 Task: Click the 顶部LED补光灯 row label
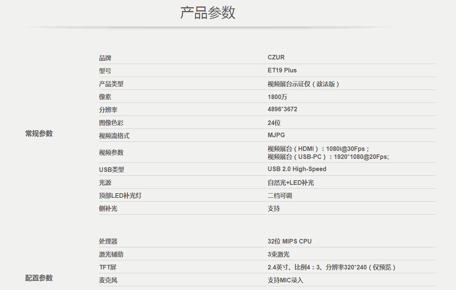tap(120, 195)
